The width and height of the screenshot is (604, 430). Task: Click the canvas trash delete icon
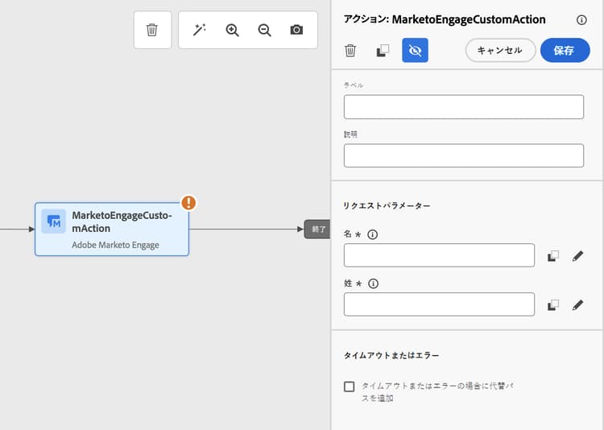[x=152, y=30]
